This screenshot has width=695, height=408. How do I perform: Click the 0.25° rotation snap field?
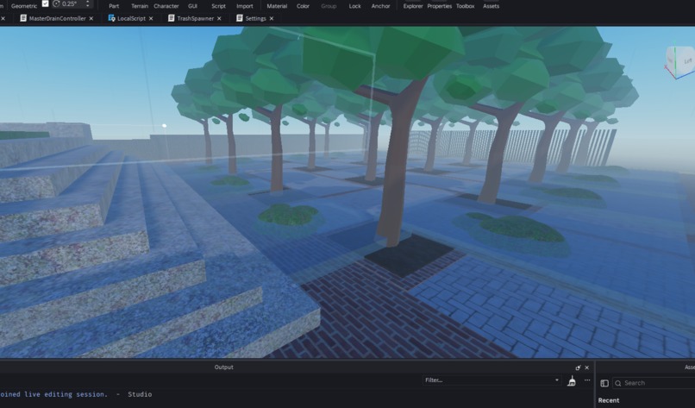click(x=71, y=3)
